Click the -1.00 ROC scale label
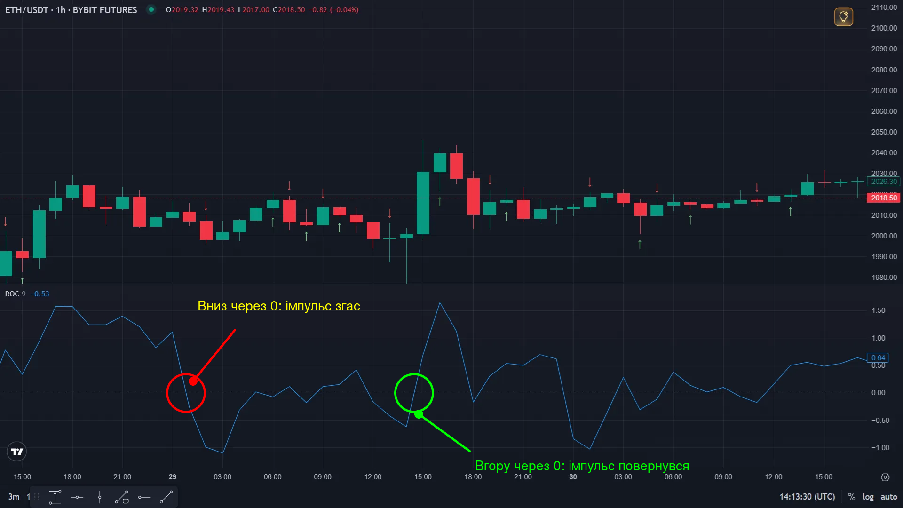 (x=880, y=448)
